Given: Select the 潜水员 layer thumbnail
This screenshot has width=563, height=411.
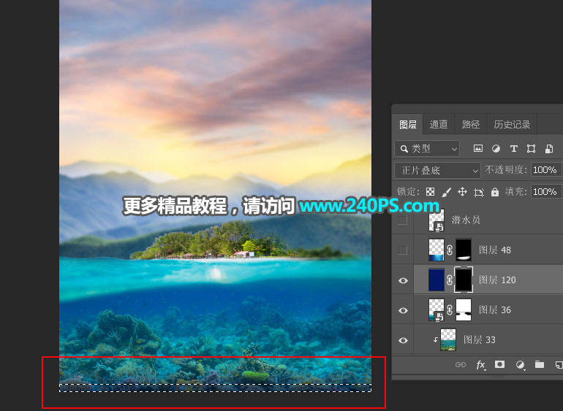Looking at the screenshot, I should coord(437,220).
